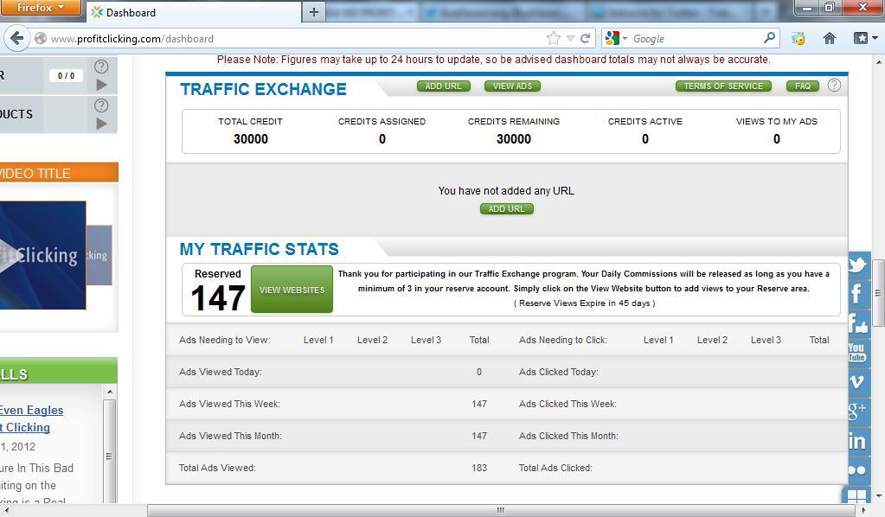
Task: Click the horizontal scrollbar right arrow
Action: pyautogui.click(x=863, y=510)
